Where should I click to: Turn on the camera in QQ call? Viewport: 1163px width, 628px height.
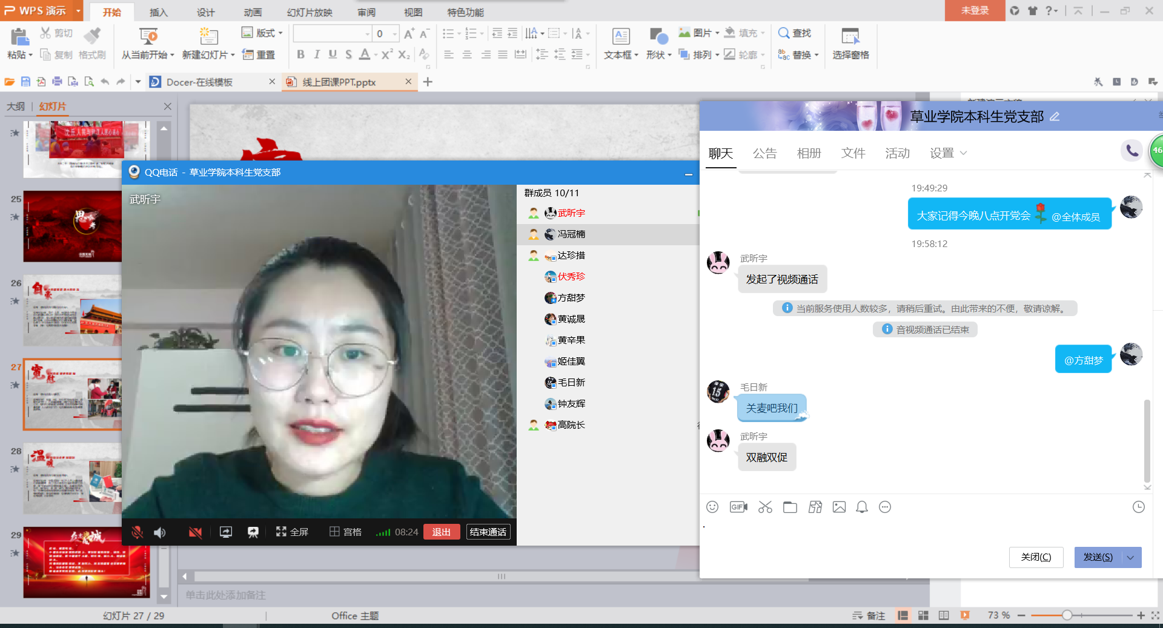tap(195, 532)
